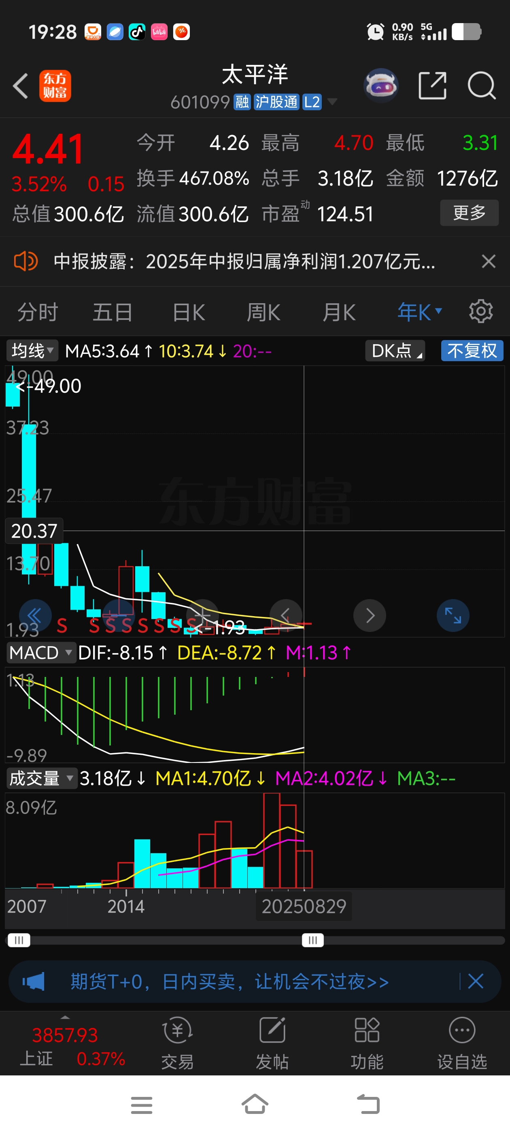Open 功能 functions icon

367,1043
